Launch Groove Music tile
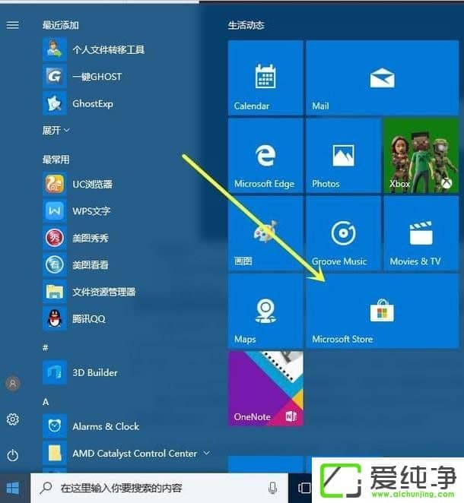The height and width of the screenshot is (503, 464). point(343,233)
